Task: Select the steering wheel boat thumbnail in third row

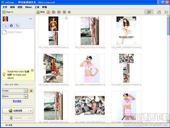Action: point(90,105)
